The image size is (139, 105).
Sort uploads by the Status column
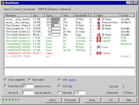pos(53,15)
